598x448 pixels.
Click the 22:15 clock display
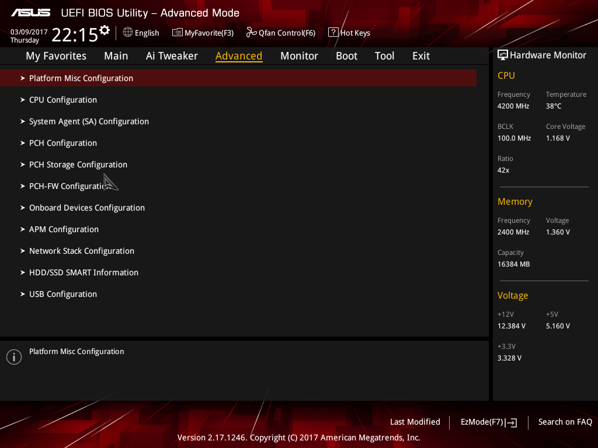75,35
